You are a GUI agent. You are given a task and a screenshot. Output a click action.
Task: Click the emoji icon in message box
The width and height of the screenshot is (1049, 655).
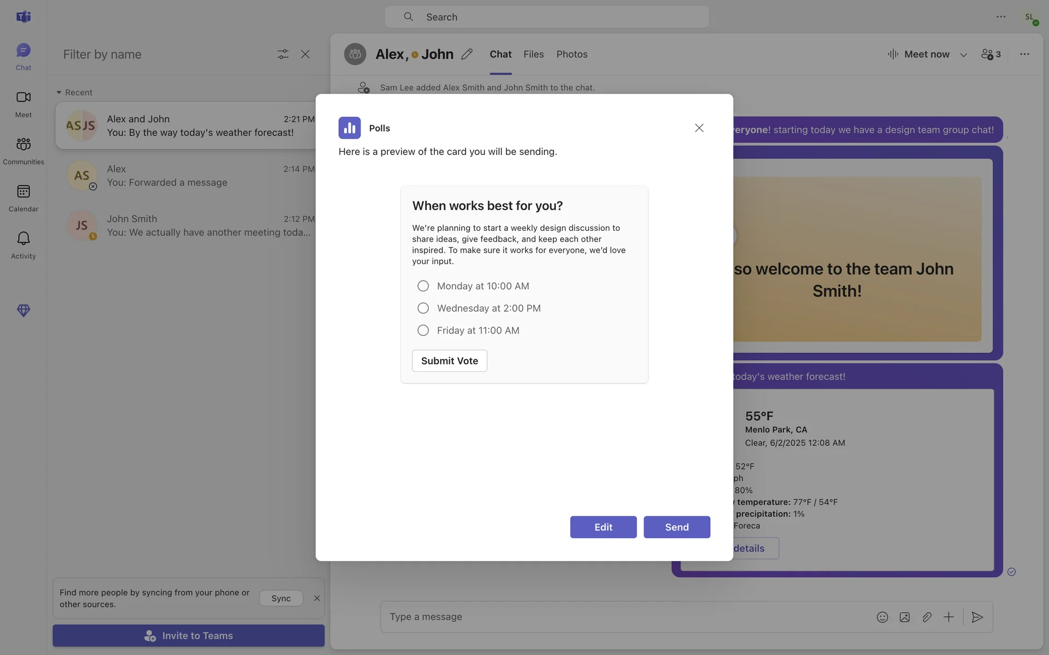pos(882,617)
